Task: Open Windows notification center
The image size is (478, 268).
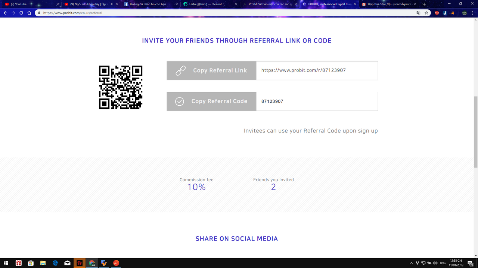Action: pyautogui.click(x=470, y=263)
